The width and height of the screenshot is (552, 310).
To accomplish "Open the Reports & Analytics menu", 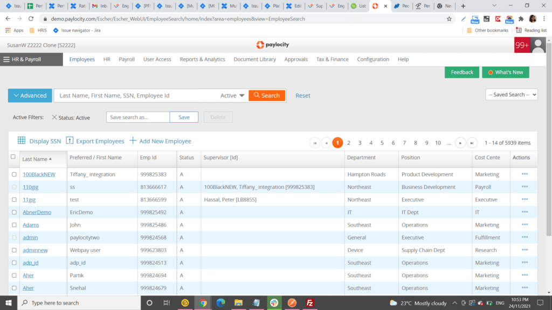I will tap(203, 59).
